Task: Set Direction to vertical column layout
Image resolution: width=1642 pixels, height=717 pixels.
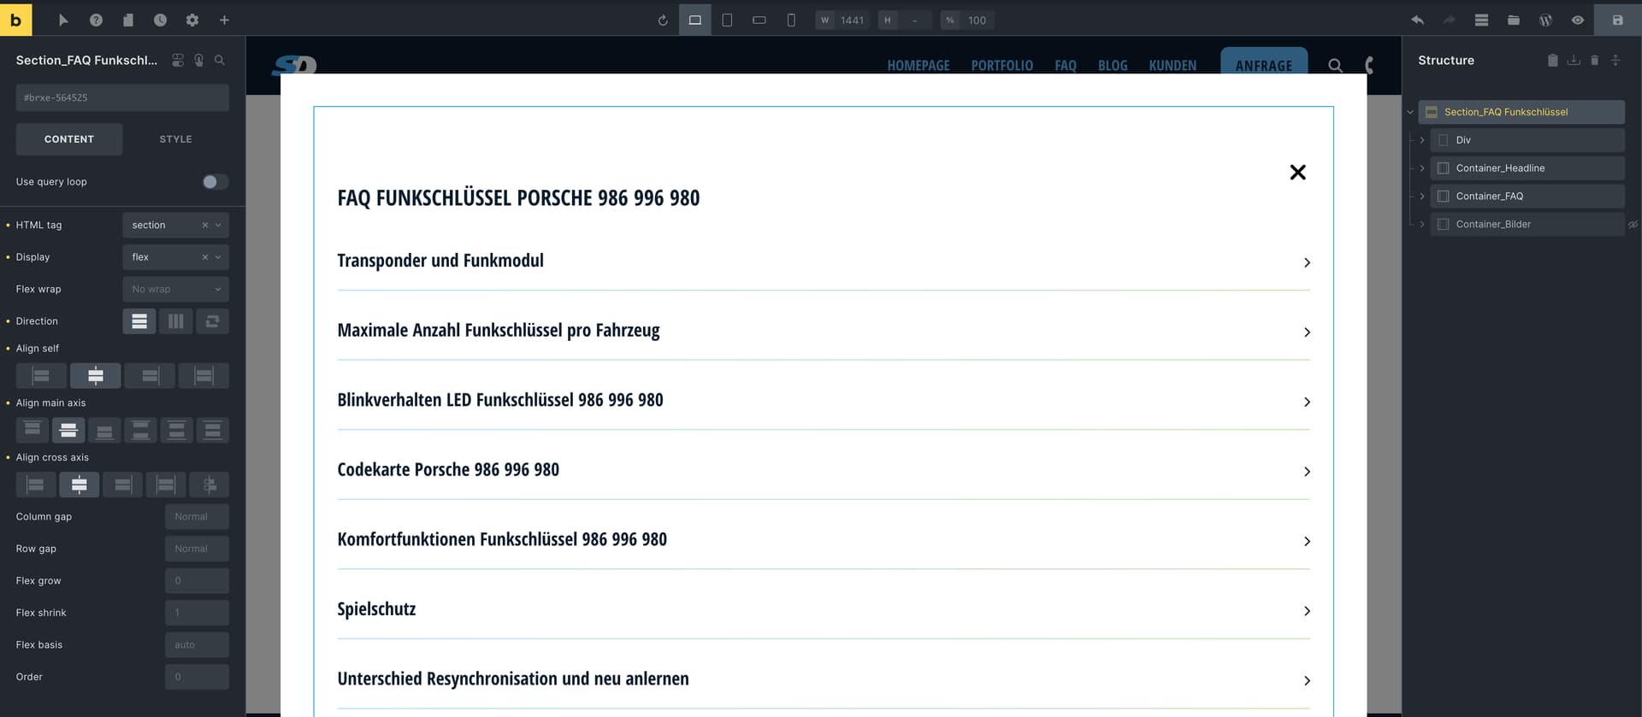Action: (x=139, y=321)
